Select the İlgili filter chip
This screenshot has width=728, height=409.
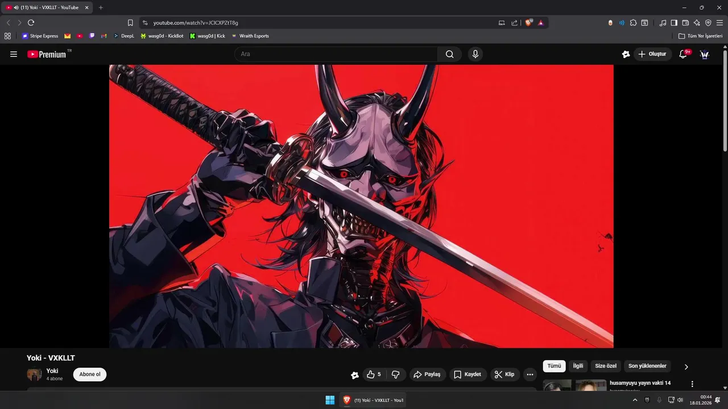coord(578,366)
